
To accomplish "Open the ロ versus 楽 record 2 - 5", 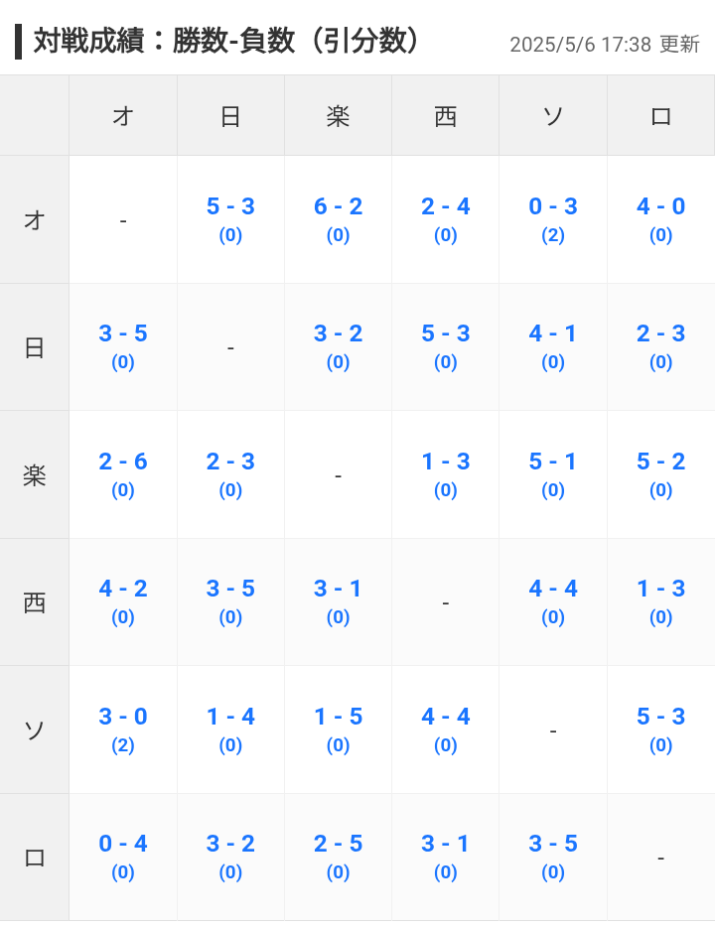I will pos(338,857).
